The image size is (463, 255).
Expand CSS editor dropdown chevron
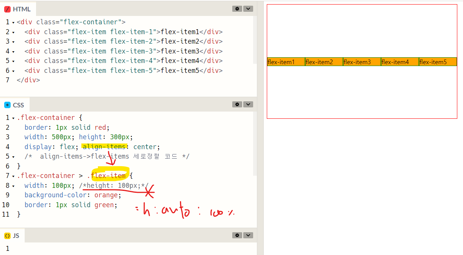[x=248, y=104]
